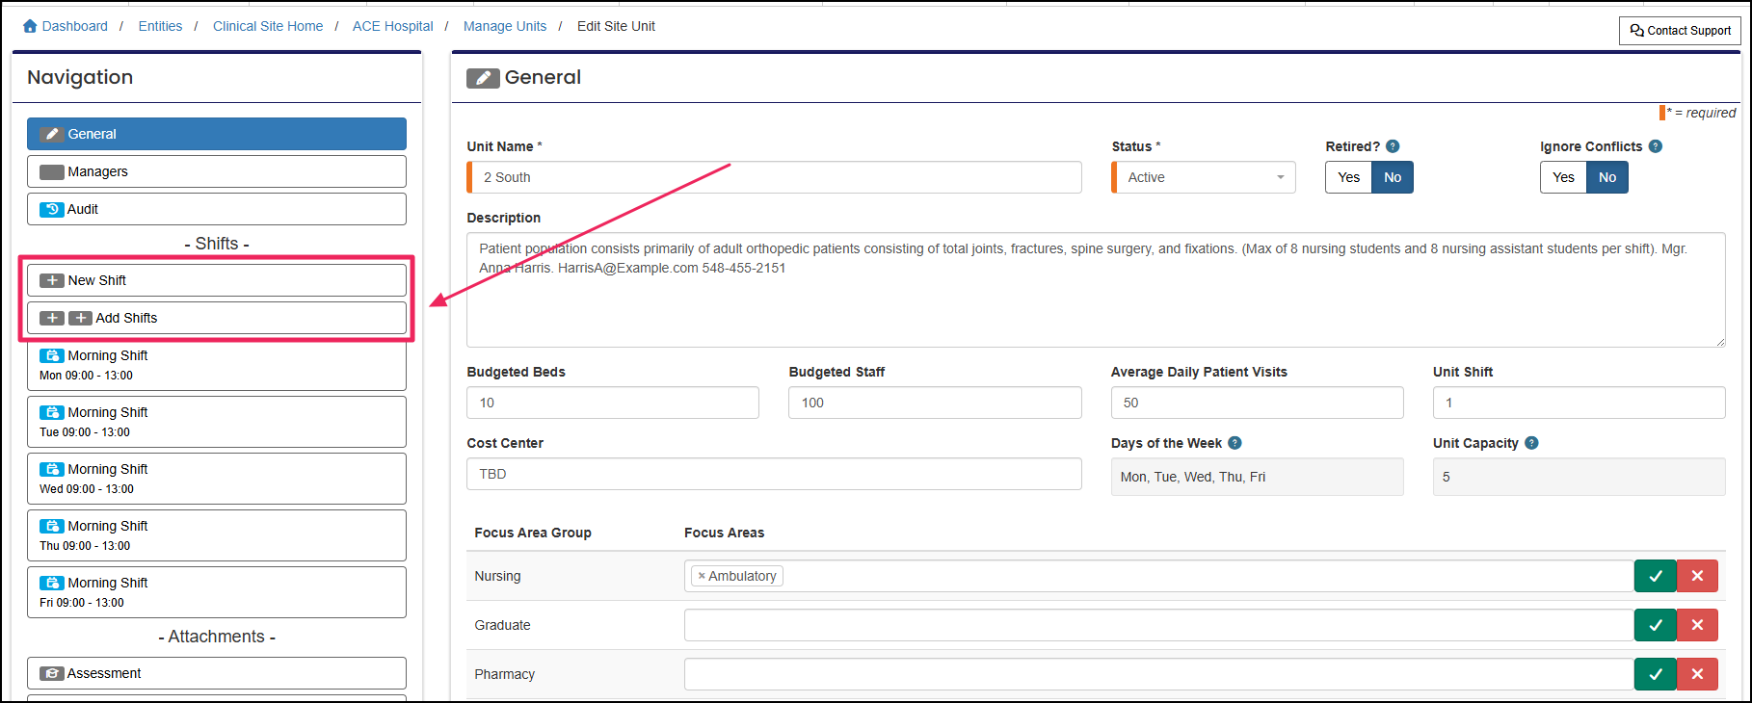The image size is (1752, 703).
Task: Open Morning Shift Fri 09:00 - 13:00
Action: pos(217,592)
